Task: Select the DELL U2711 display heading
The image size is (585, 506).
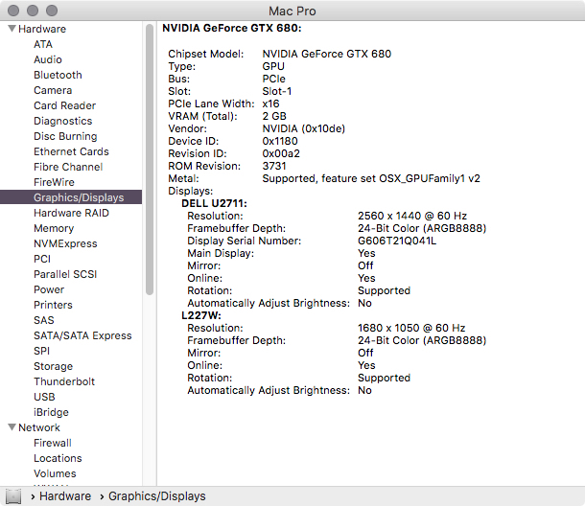Action: [x=215, y=204]
